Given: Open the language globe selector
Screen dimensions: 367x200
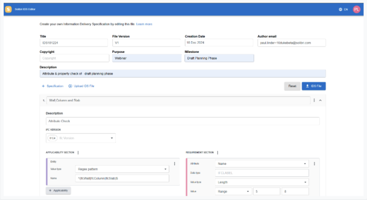Looking at the screenshot, I should [x=340, y=9].
